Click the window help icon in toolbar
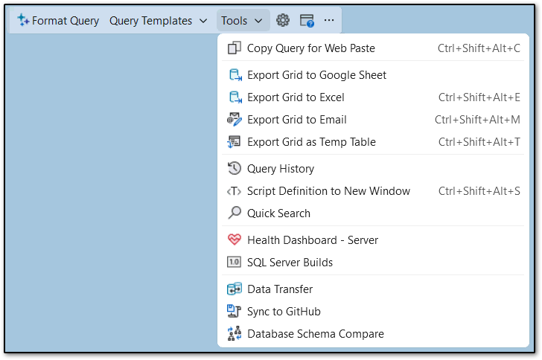The width and height of the screenshot is (542, 360). pyautogui.click(x=307, y=21)
